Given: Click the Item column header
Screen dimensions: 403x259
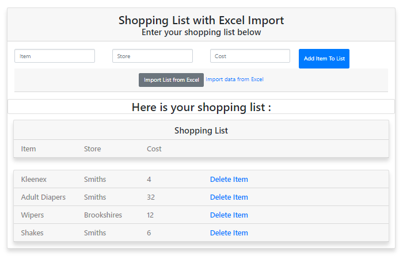Looking at the screenshot, I should pyautogui.click(x=28, y=149).
